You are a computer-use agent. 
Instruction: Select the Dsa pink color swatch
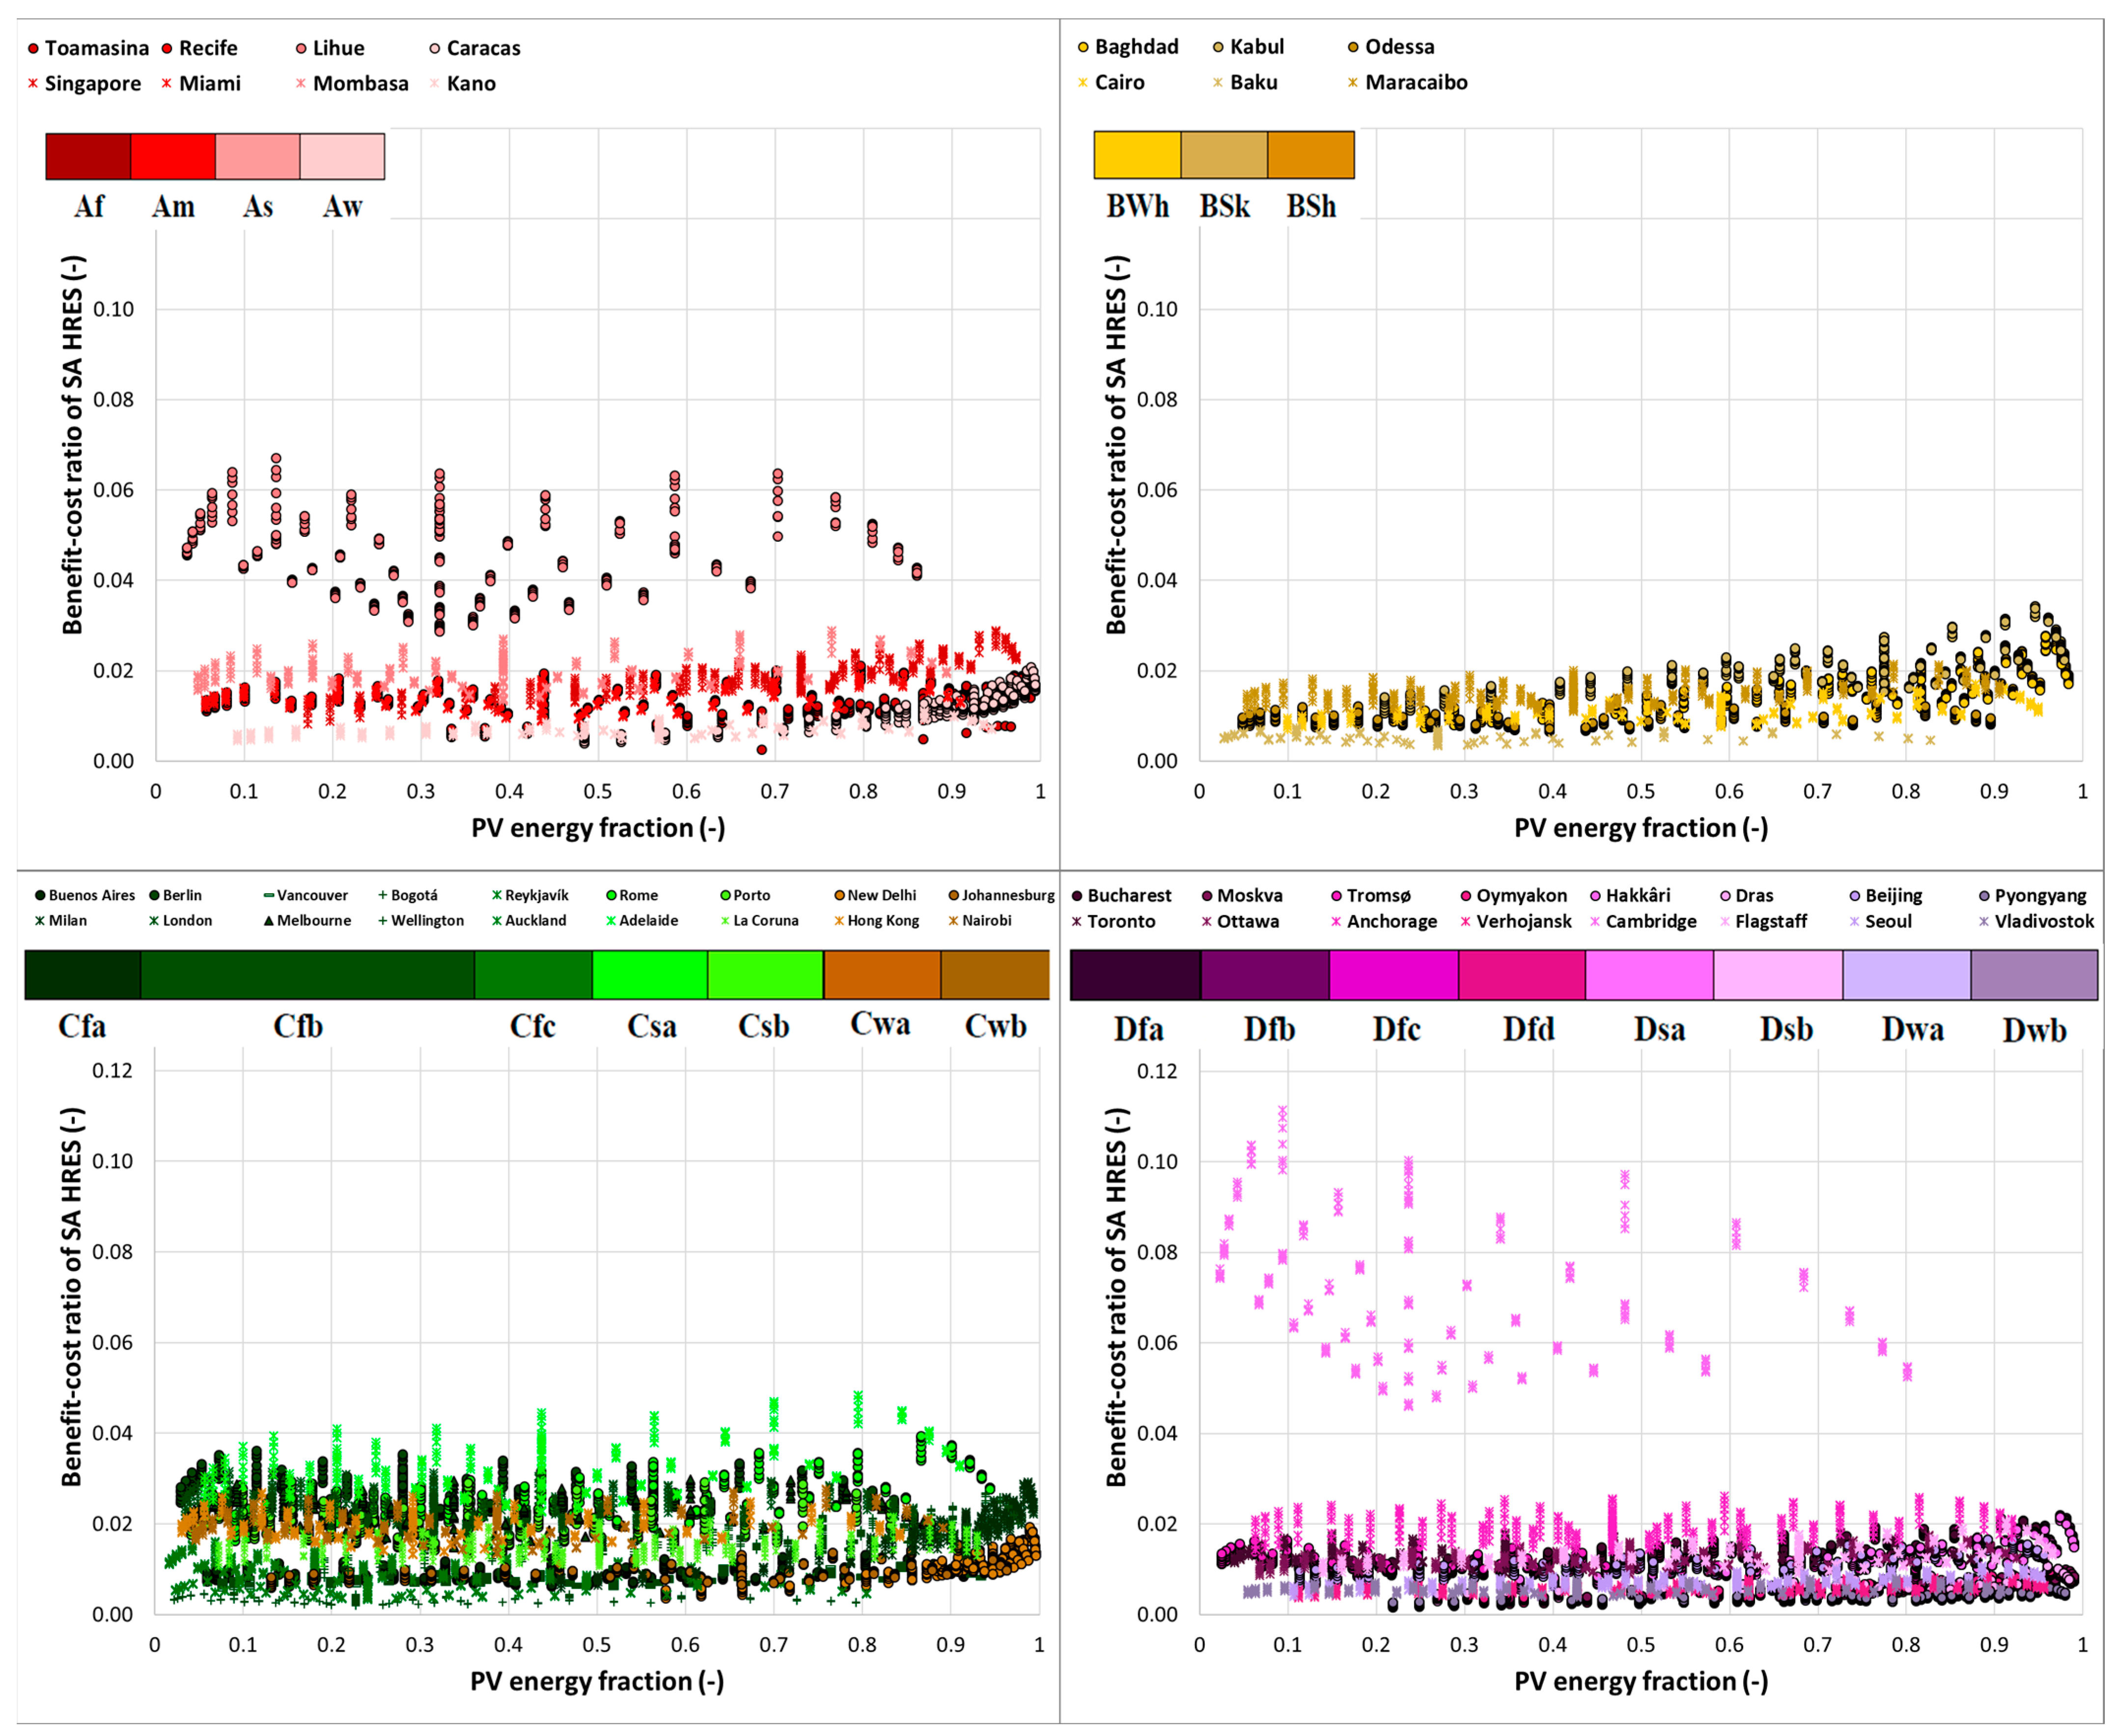[1649, 975]
